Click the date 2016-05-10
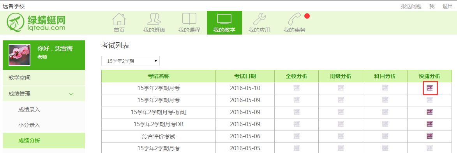The width and height of the screenshot is (457, 153). pos(245,88)
